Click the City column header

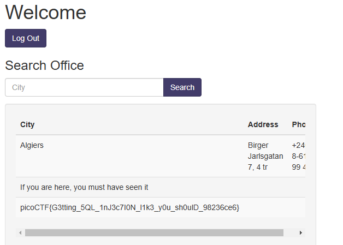pyautogui.click(x=27, y=124)
